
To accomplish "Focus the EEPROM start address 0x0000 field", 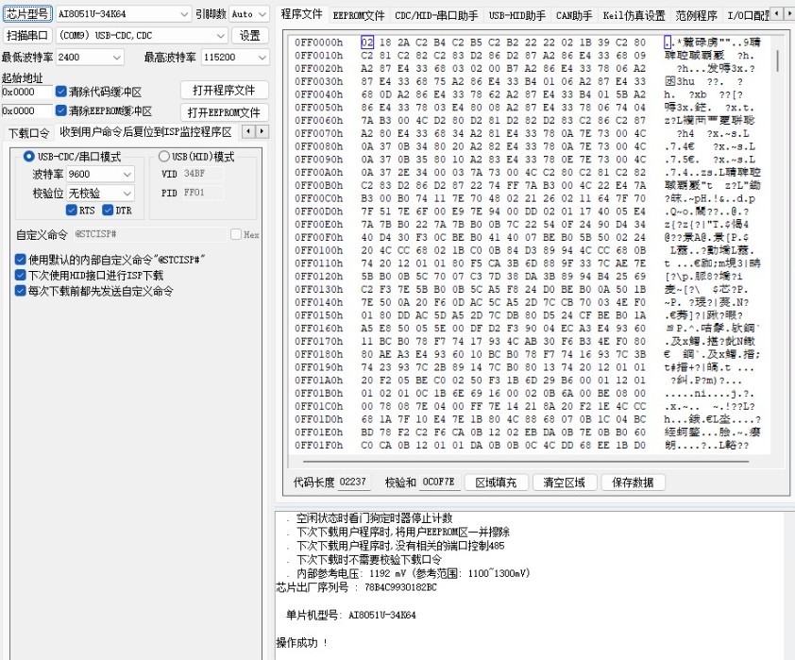I will 26,110.
